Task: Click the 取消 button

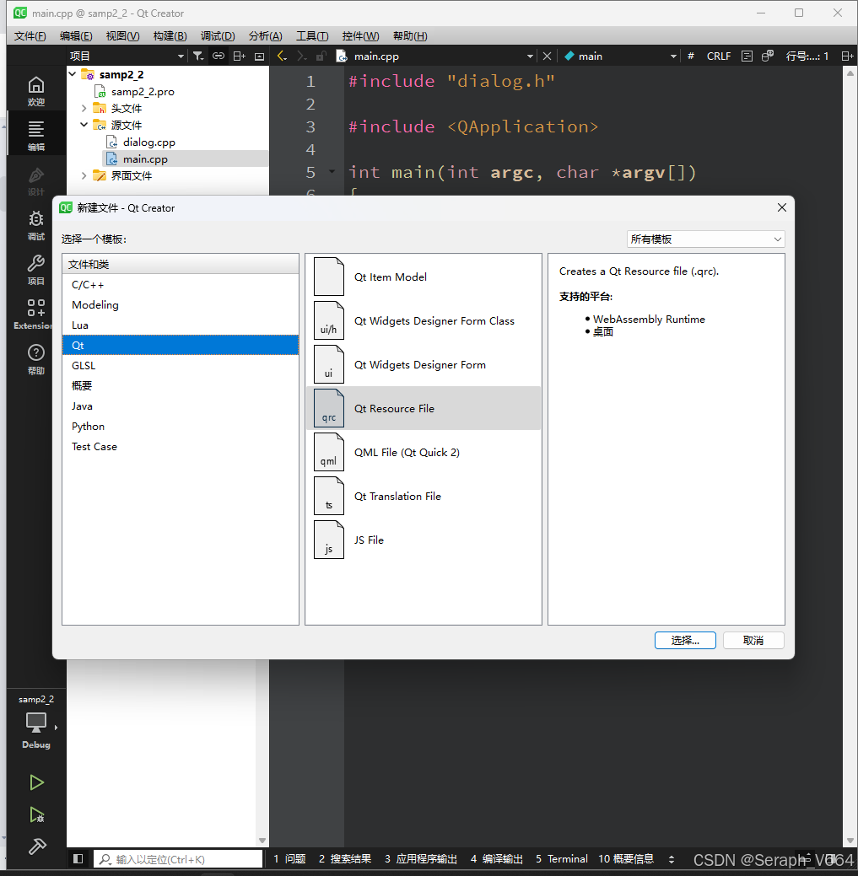Action: coord(753,640)
